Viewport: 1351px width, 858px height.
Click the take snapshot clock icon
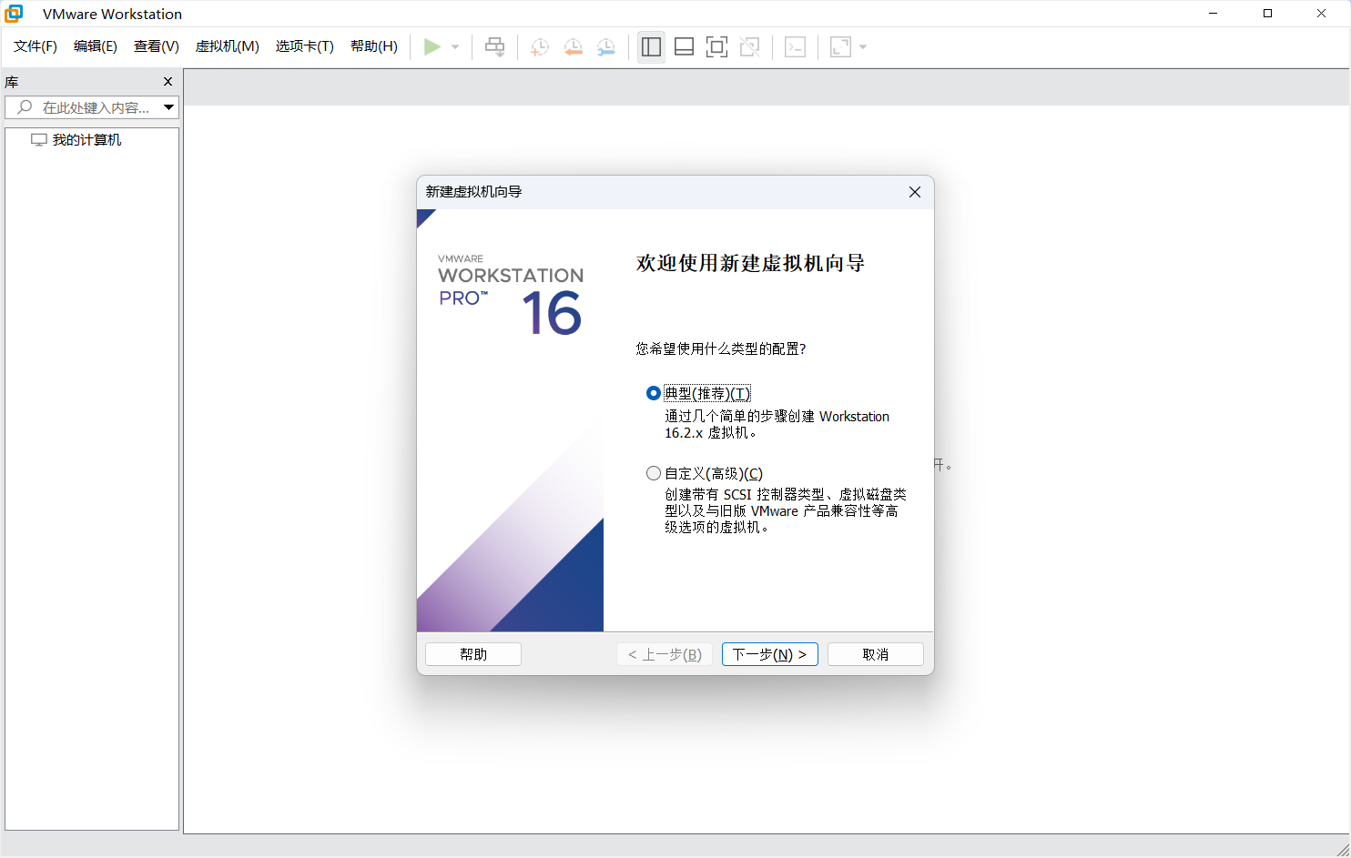click(x=540, y=46)
